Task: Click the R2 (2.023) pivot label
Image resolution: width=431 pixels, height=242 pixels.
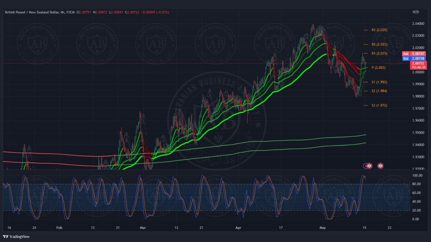Action: click(x=379, y=44)
